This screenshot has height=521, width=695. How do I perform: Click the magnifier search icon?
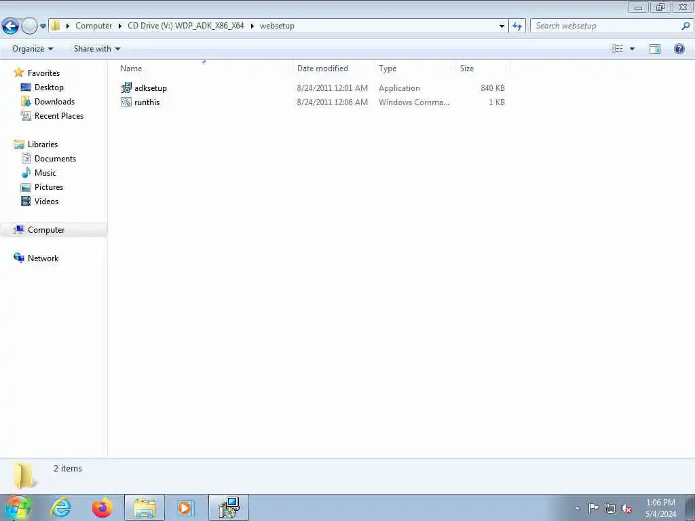click(x=685, y=26)
